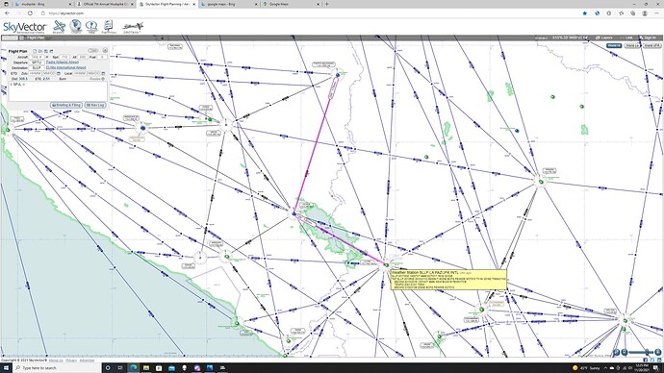Click the open flight plan folder icon
The image size is (664, 373).
pyautogui.click(x=40, y=51)
